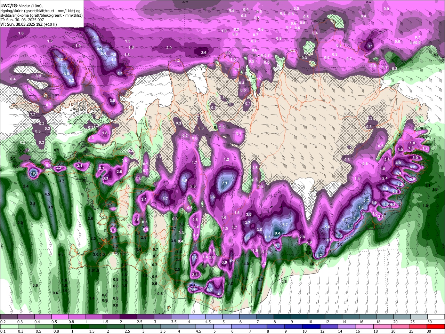The width and height of the screenshot is (445, 334).
Task: Pick the bright magenta swatch in the snow legend
Action: point(60,317)
